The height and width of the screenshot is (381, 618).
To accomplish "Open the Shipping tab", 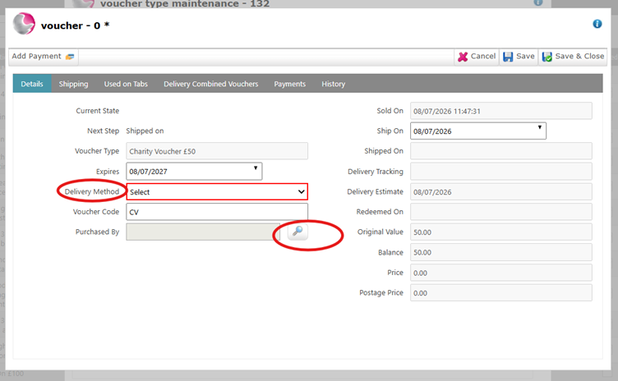I will (x=73, y=84).
